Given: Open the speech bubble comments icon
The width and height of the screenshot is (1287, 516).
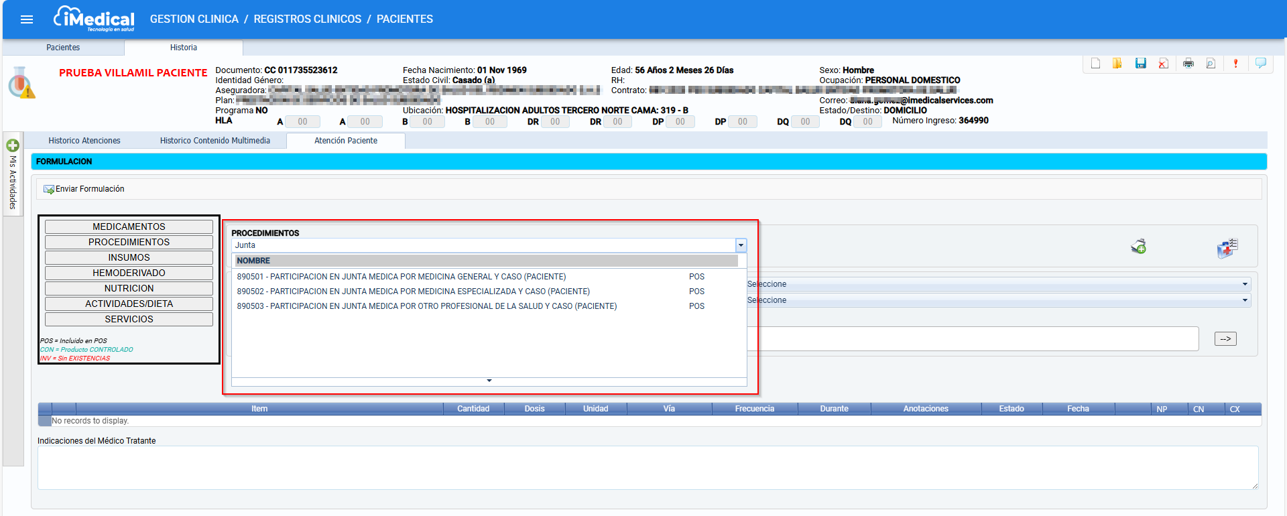Looking at the screenshot, I should 1261,63.
